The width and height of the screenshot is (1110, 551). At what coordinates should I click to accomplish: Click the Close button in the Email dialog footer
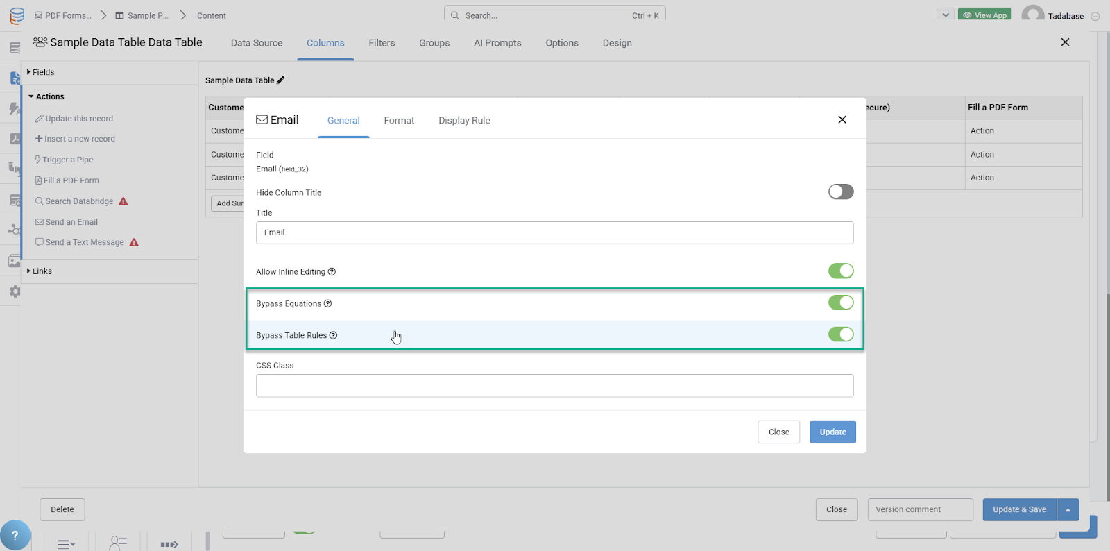(x=778, y=432)
